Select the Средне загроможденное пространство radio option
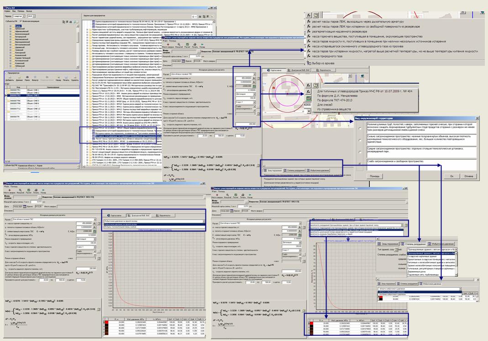Image resolution: width=488 pixels, height=341 pixels. tap(361, 153)
